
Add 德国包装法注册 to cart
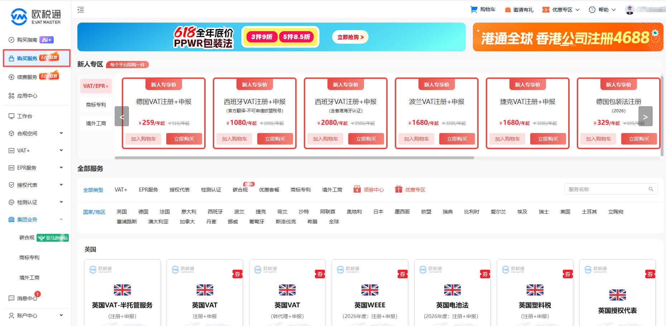(x=598, y=139)
